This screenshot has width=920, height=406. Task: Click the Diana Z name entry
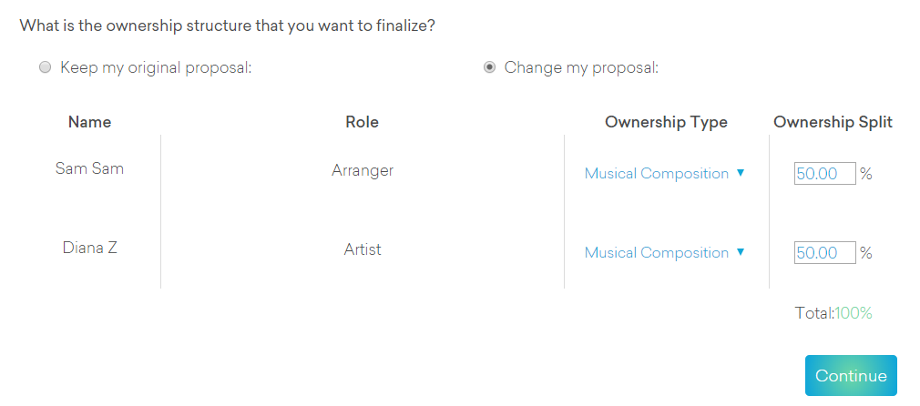(x=89, y=248)
